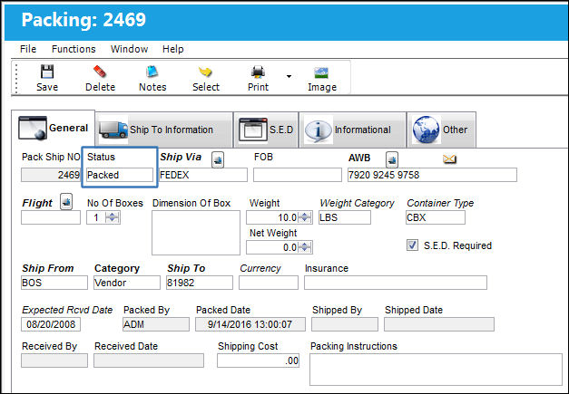
Task: Click the empty Insurance field
Action: (x=396, y=283)
